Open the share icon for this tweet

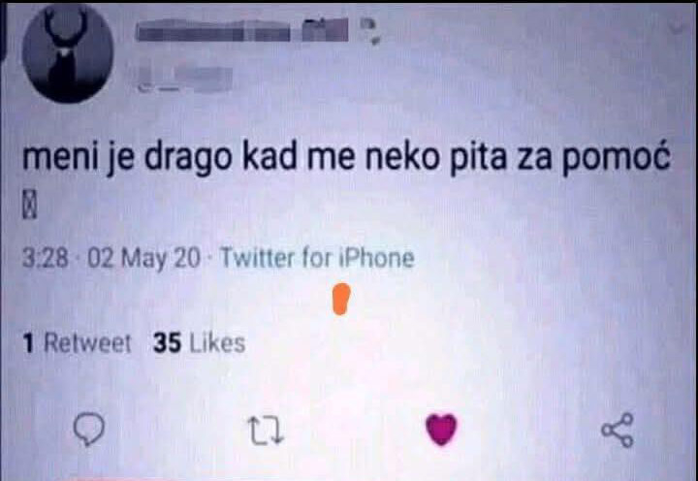(x=618, y=430)
